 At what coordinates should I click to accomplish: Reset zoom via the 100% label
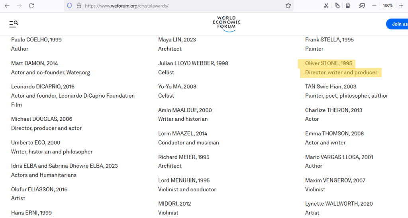(388, 6)
